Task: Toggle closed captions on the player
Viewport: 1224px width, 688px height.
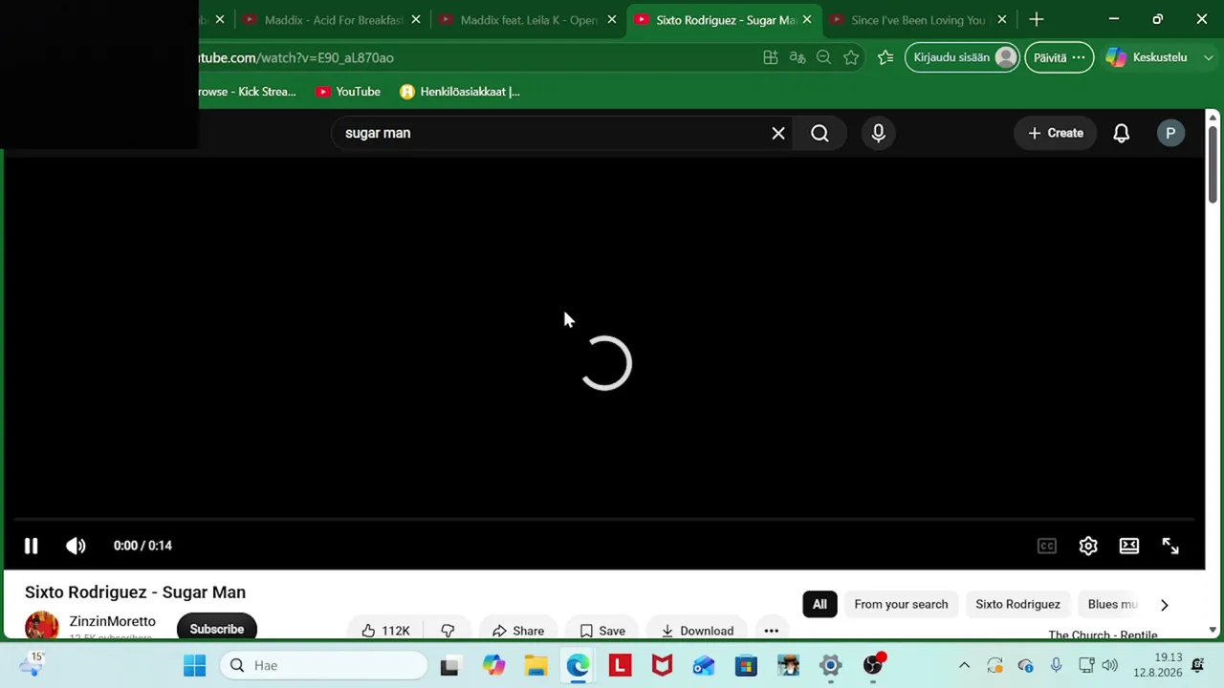Action: 1046,546
